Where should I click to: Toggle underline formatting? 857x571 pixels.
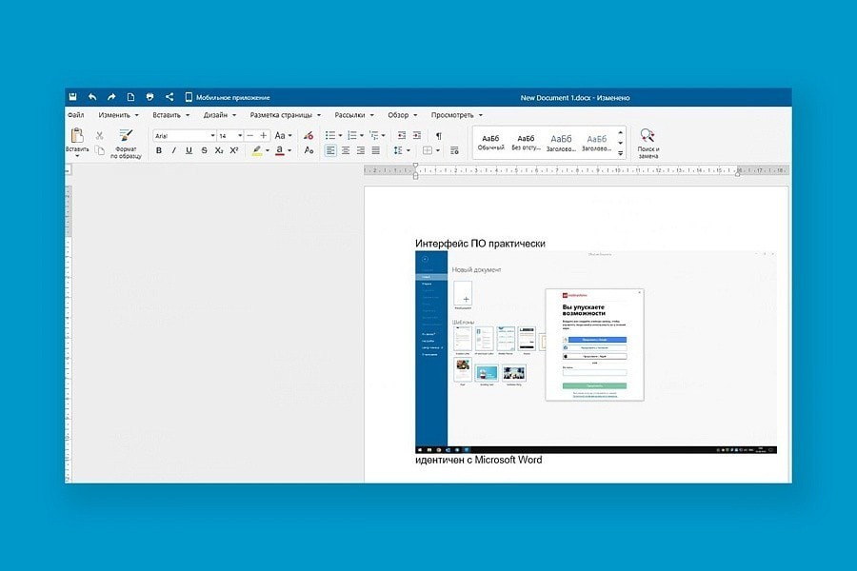pyautogui.click(x=189, y=150)
